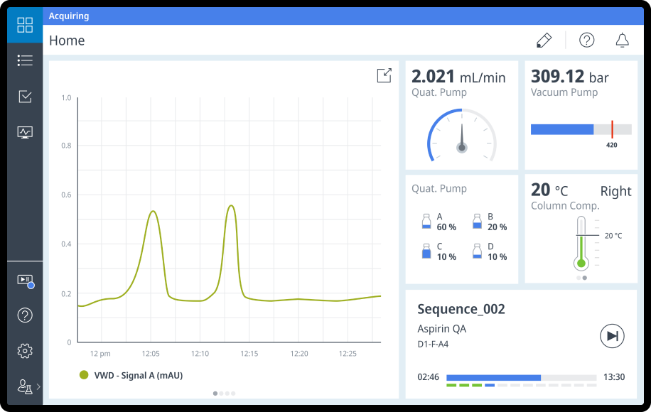Screen dimensions: 651x412
Task: Skip to next run in Sequence_002
Action: pyautogui.click(x=612, y=336)
